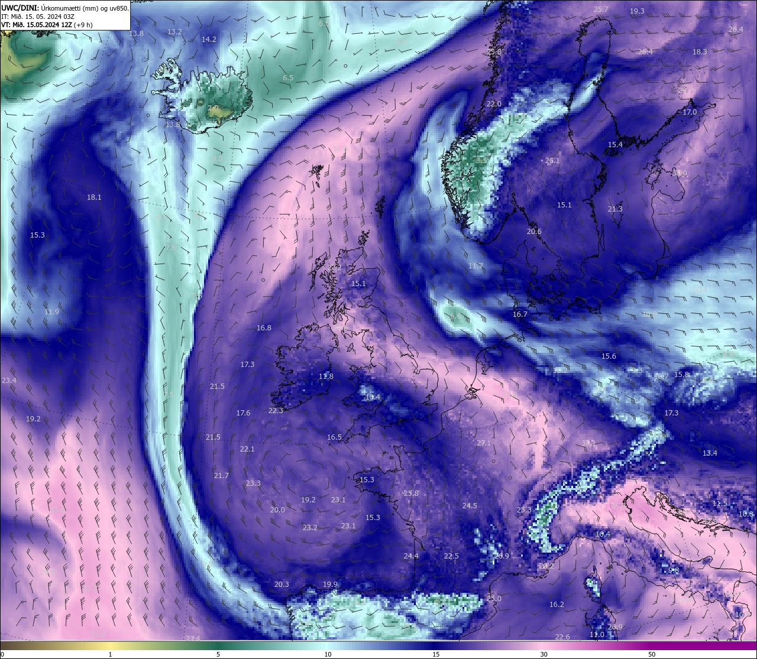Click the colour scale bar along the bottom

pos(378,646)
